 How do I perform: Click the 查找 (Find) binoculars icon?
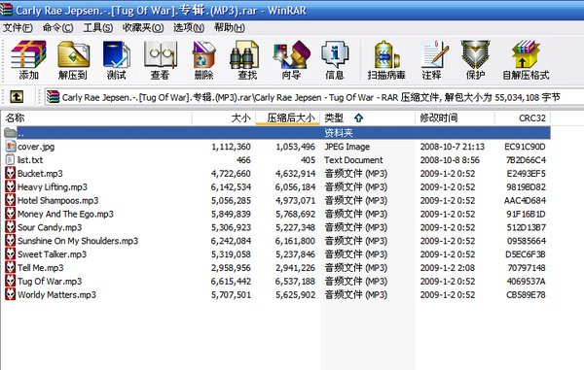[244, 54]
